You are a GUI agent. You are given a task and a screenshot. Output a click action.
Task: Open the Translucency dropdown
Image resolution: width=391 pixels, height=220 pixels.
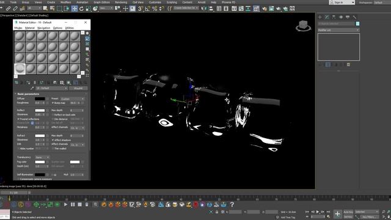[42, 158]
